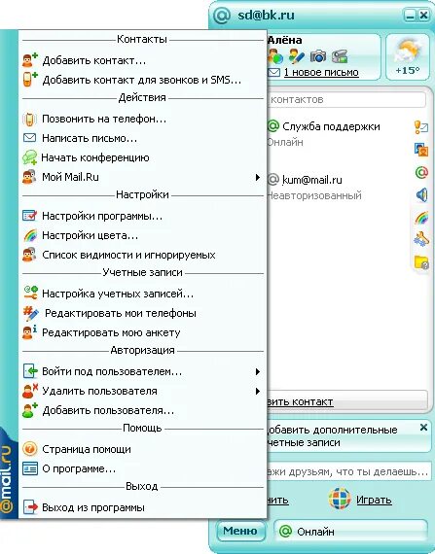Click the chat bubbles icon for Начать конференцию
Screen dimensions: 435x554
30,157
